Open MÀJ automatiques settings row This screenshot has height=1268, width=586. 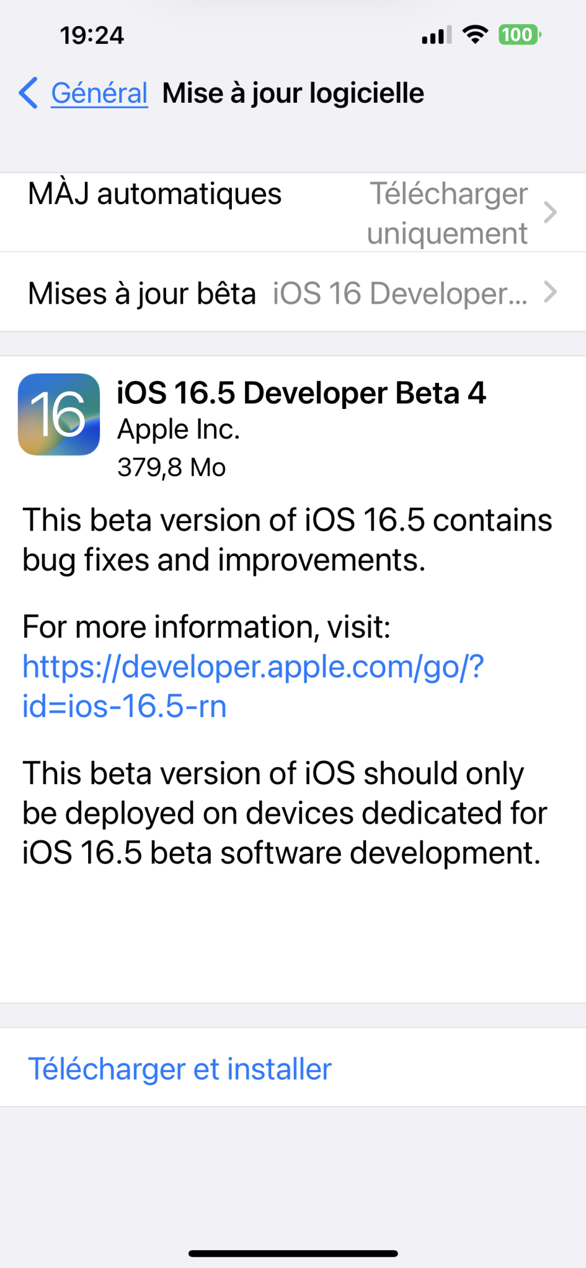pos(155,194)
